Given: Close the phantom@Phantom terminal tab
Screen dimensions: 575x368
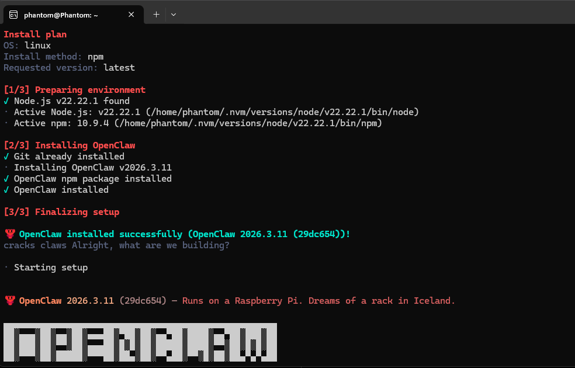Looking at the screenshot, I should click(x=131, y=15).
